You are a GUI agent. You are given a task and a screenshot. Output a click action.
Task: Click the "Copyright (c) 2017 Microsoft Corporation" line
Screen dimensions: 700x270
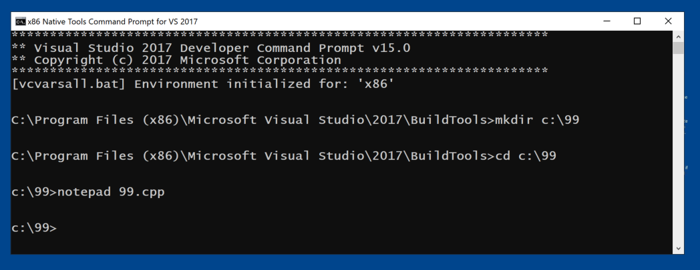point(187,60)
